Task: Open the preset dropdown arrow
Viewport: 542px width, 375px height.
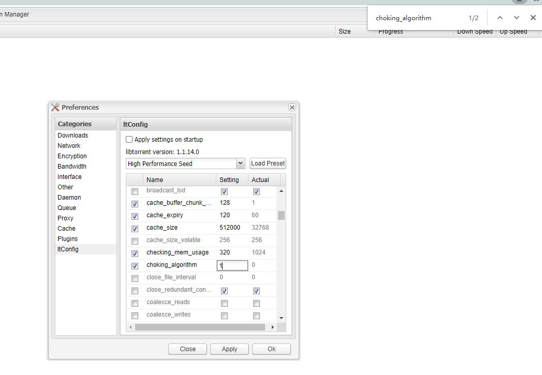Action: [241, 163]
